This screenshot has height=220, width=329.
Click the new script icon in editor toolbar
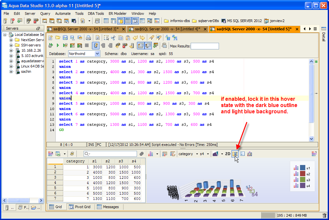(50, 38)
